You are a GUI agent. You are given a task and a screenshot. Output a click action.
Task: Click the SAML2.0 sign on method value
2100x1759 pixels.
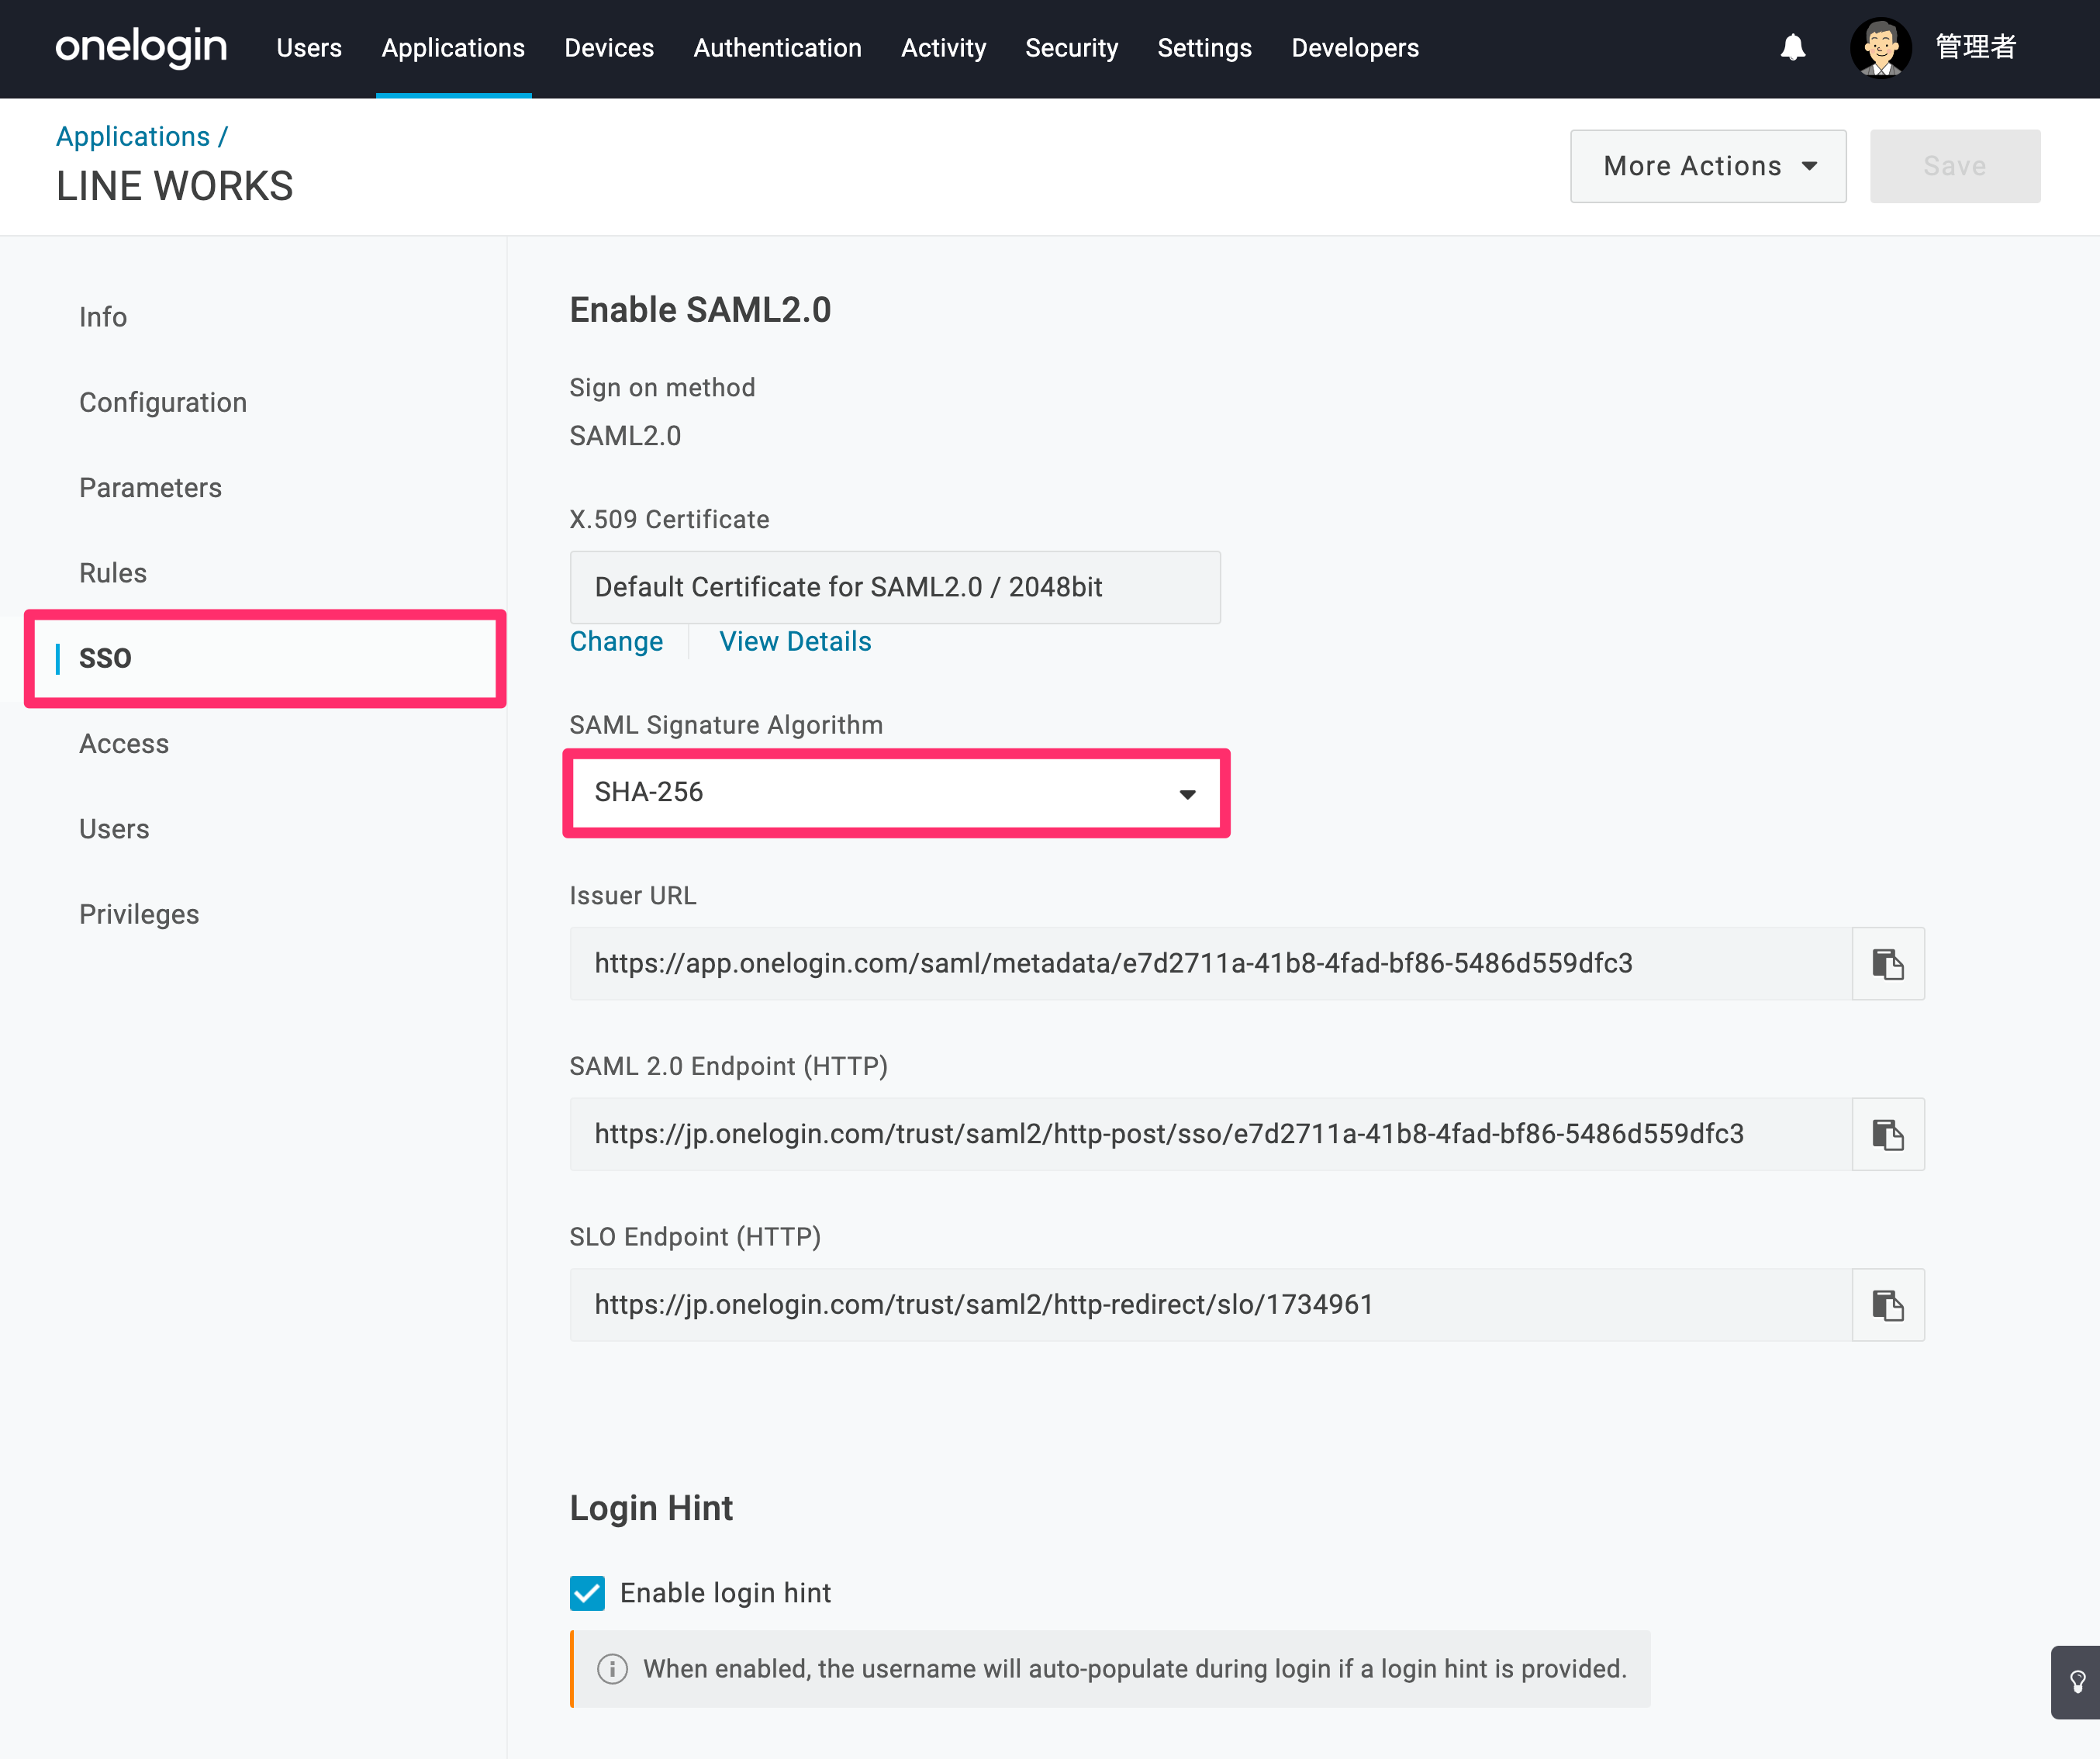click(x=625, y=436)
